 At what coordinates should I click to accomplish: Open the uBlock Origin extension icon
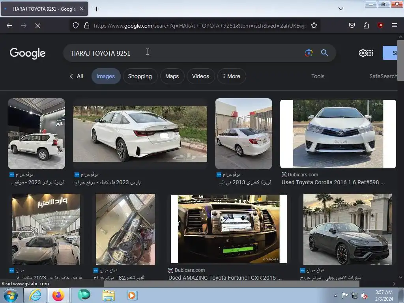click(x=380, y=25)
